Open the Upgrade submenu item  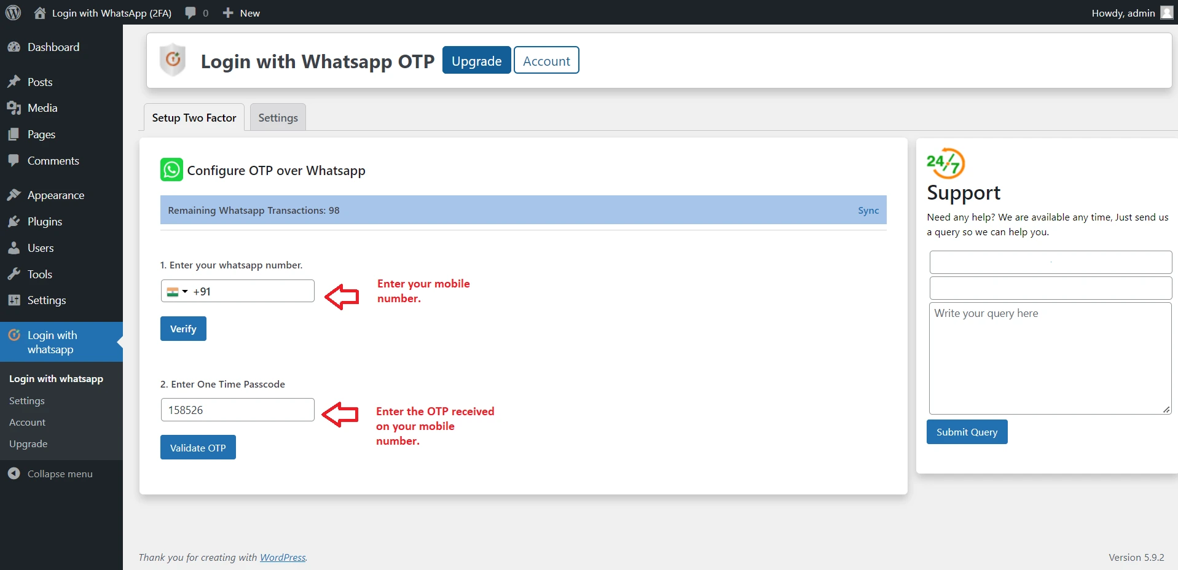click(x=28, y=443)
